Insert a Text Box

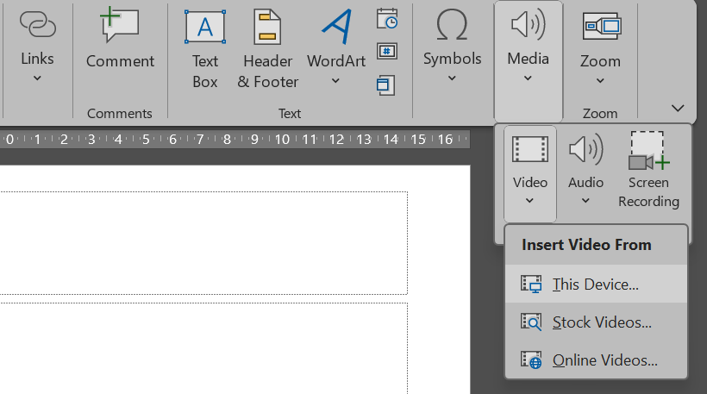click(205, 48)
